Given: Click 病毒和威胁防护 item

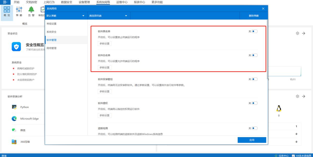Looking at the screenshot, I should 26,68.
